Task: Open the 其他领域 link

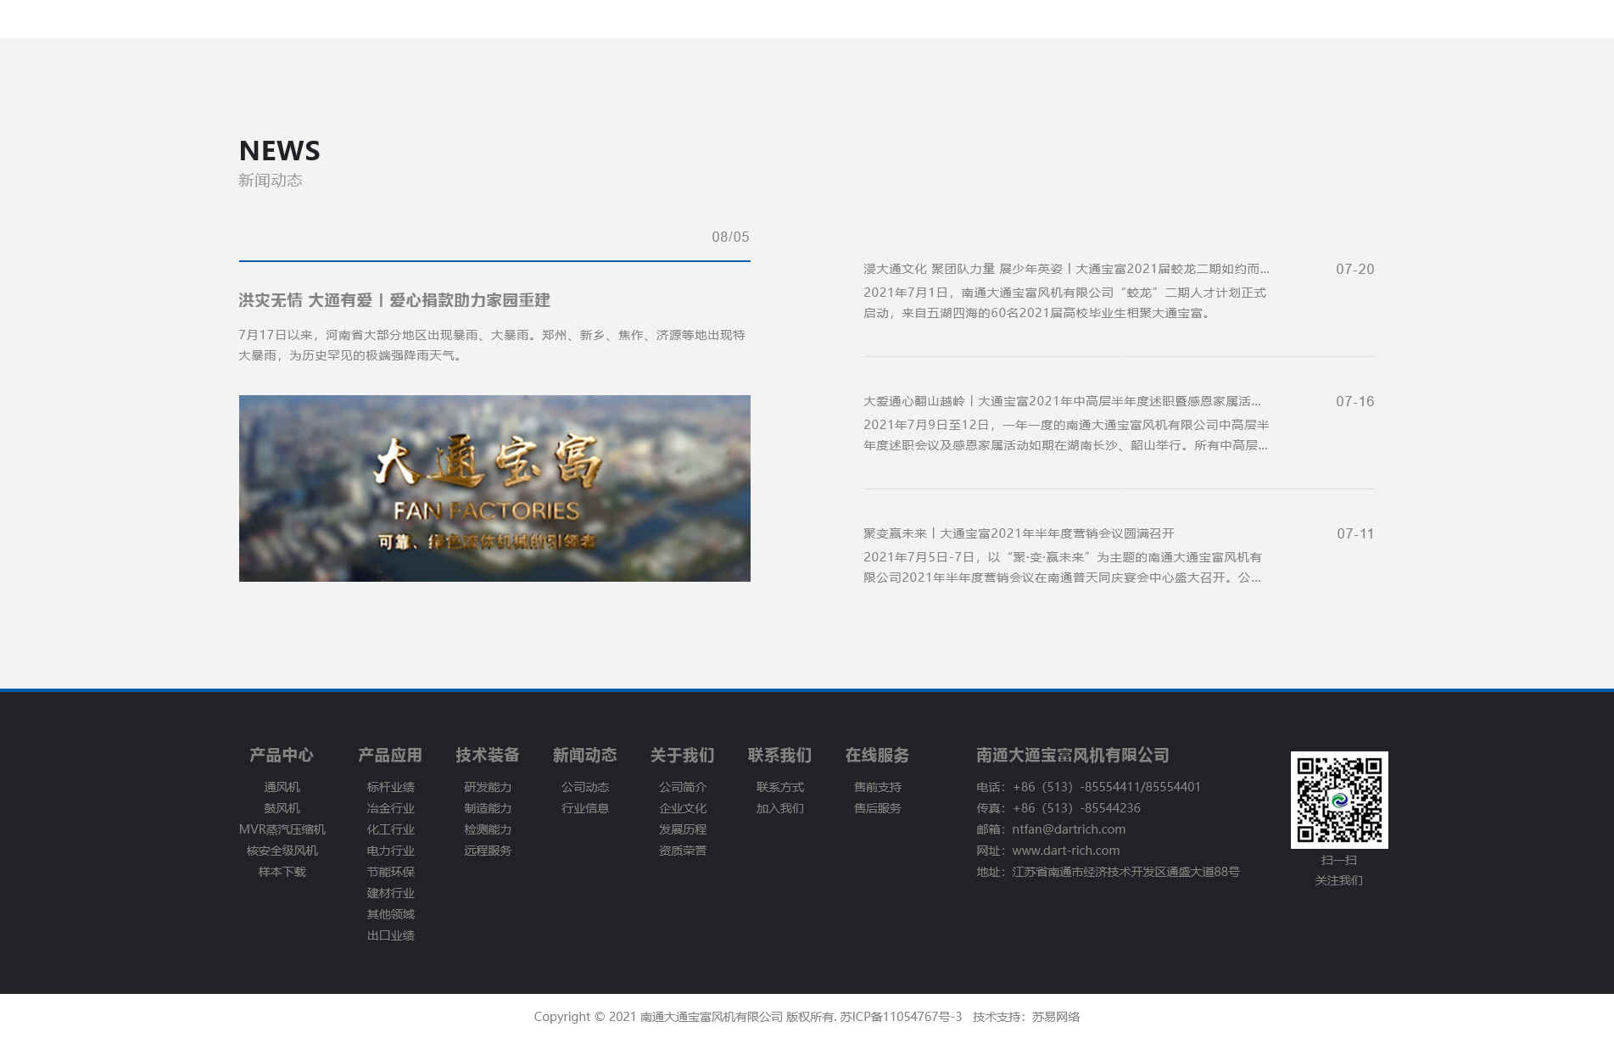Action: [x=390, y=914]
